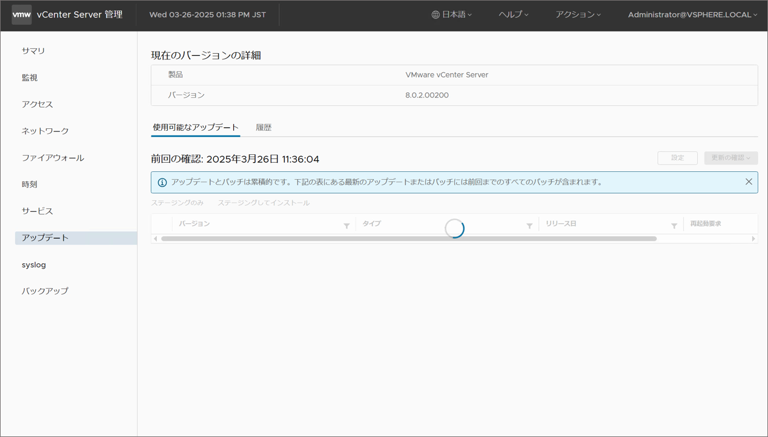Filter the バージョン column

coord(346,226)
